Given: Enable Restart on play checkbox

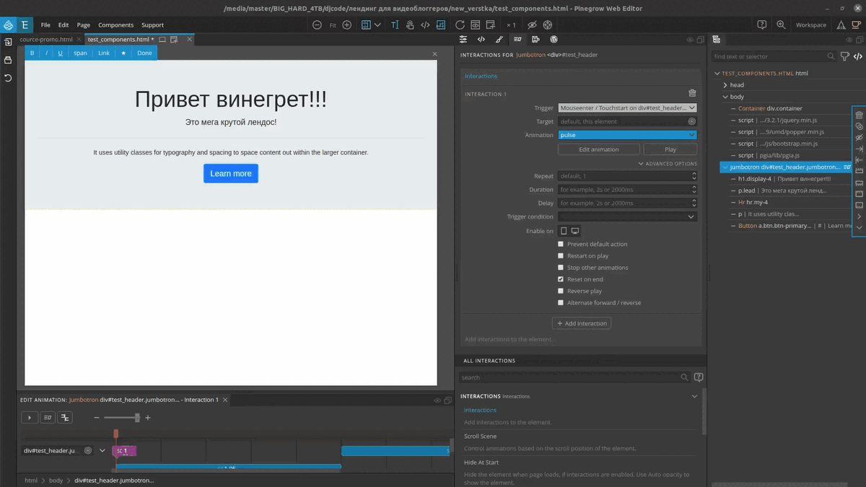Looking at the screenshot, I should (561, 255).
